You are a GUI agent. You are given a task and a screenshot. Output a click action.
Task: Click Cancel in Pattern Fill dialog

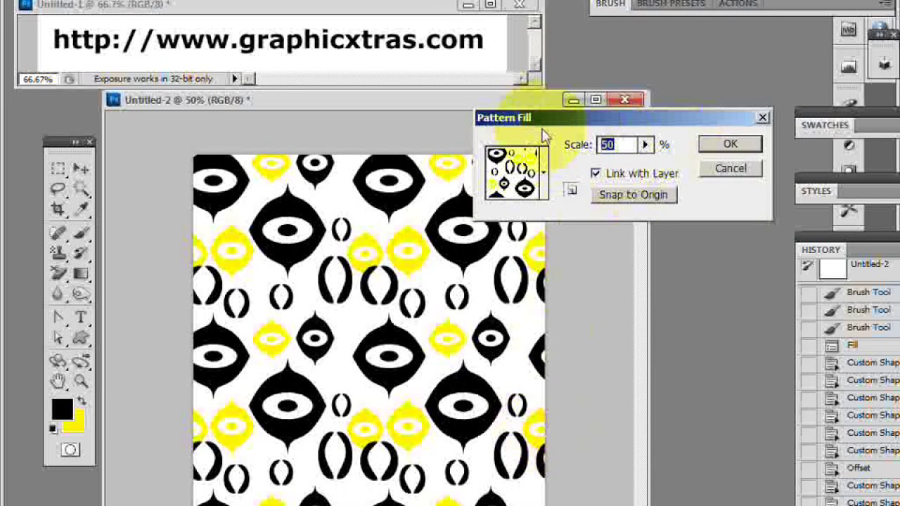[x=730, y=169]
